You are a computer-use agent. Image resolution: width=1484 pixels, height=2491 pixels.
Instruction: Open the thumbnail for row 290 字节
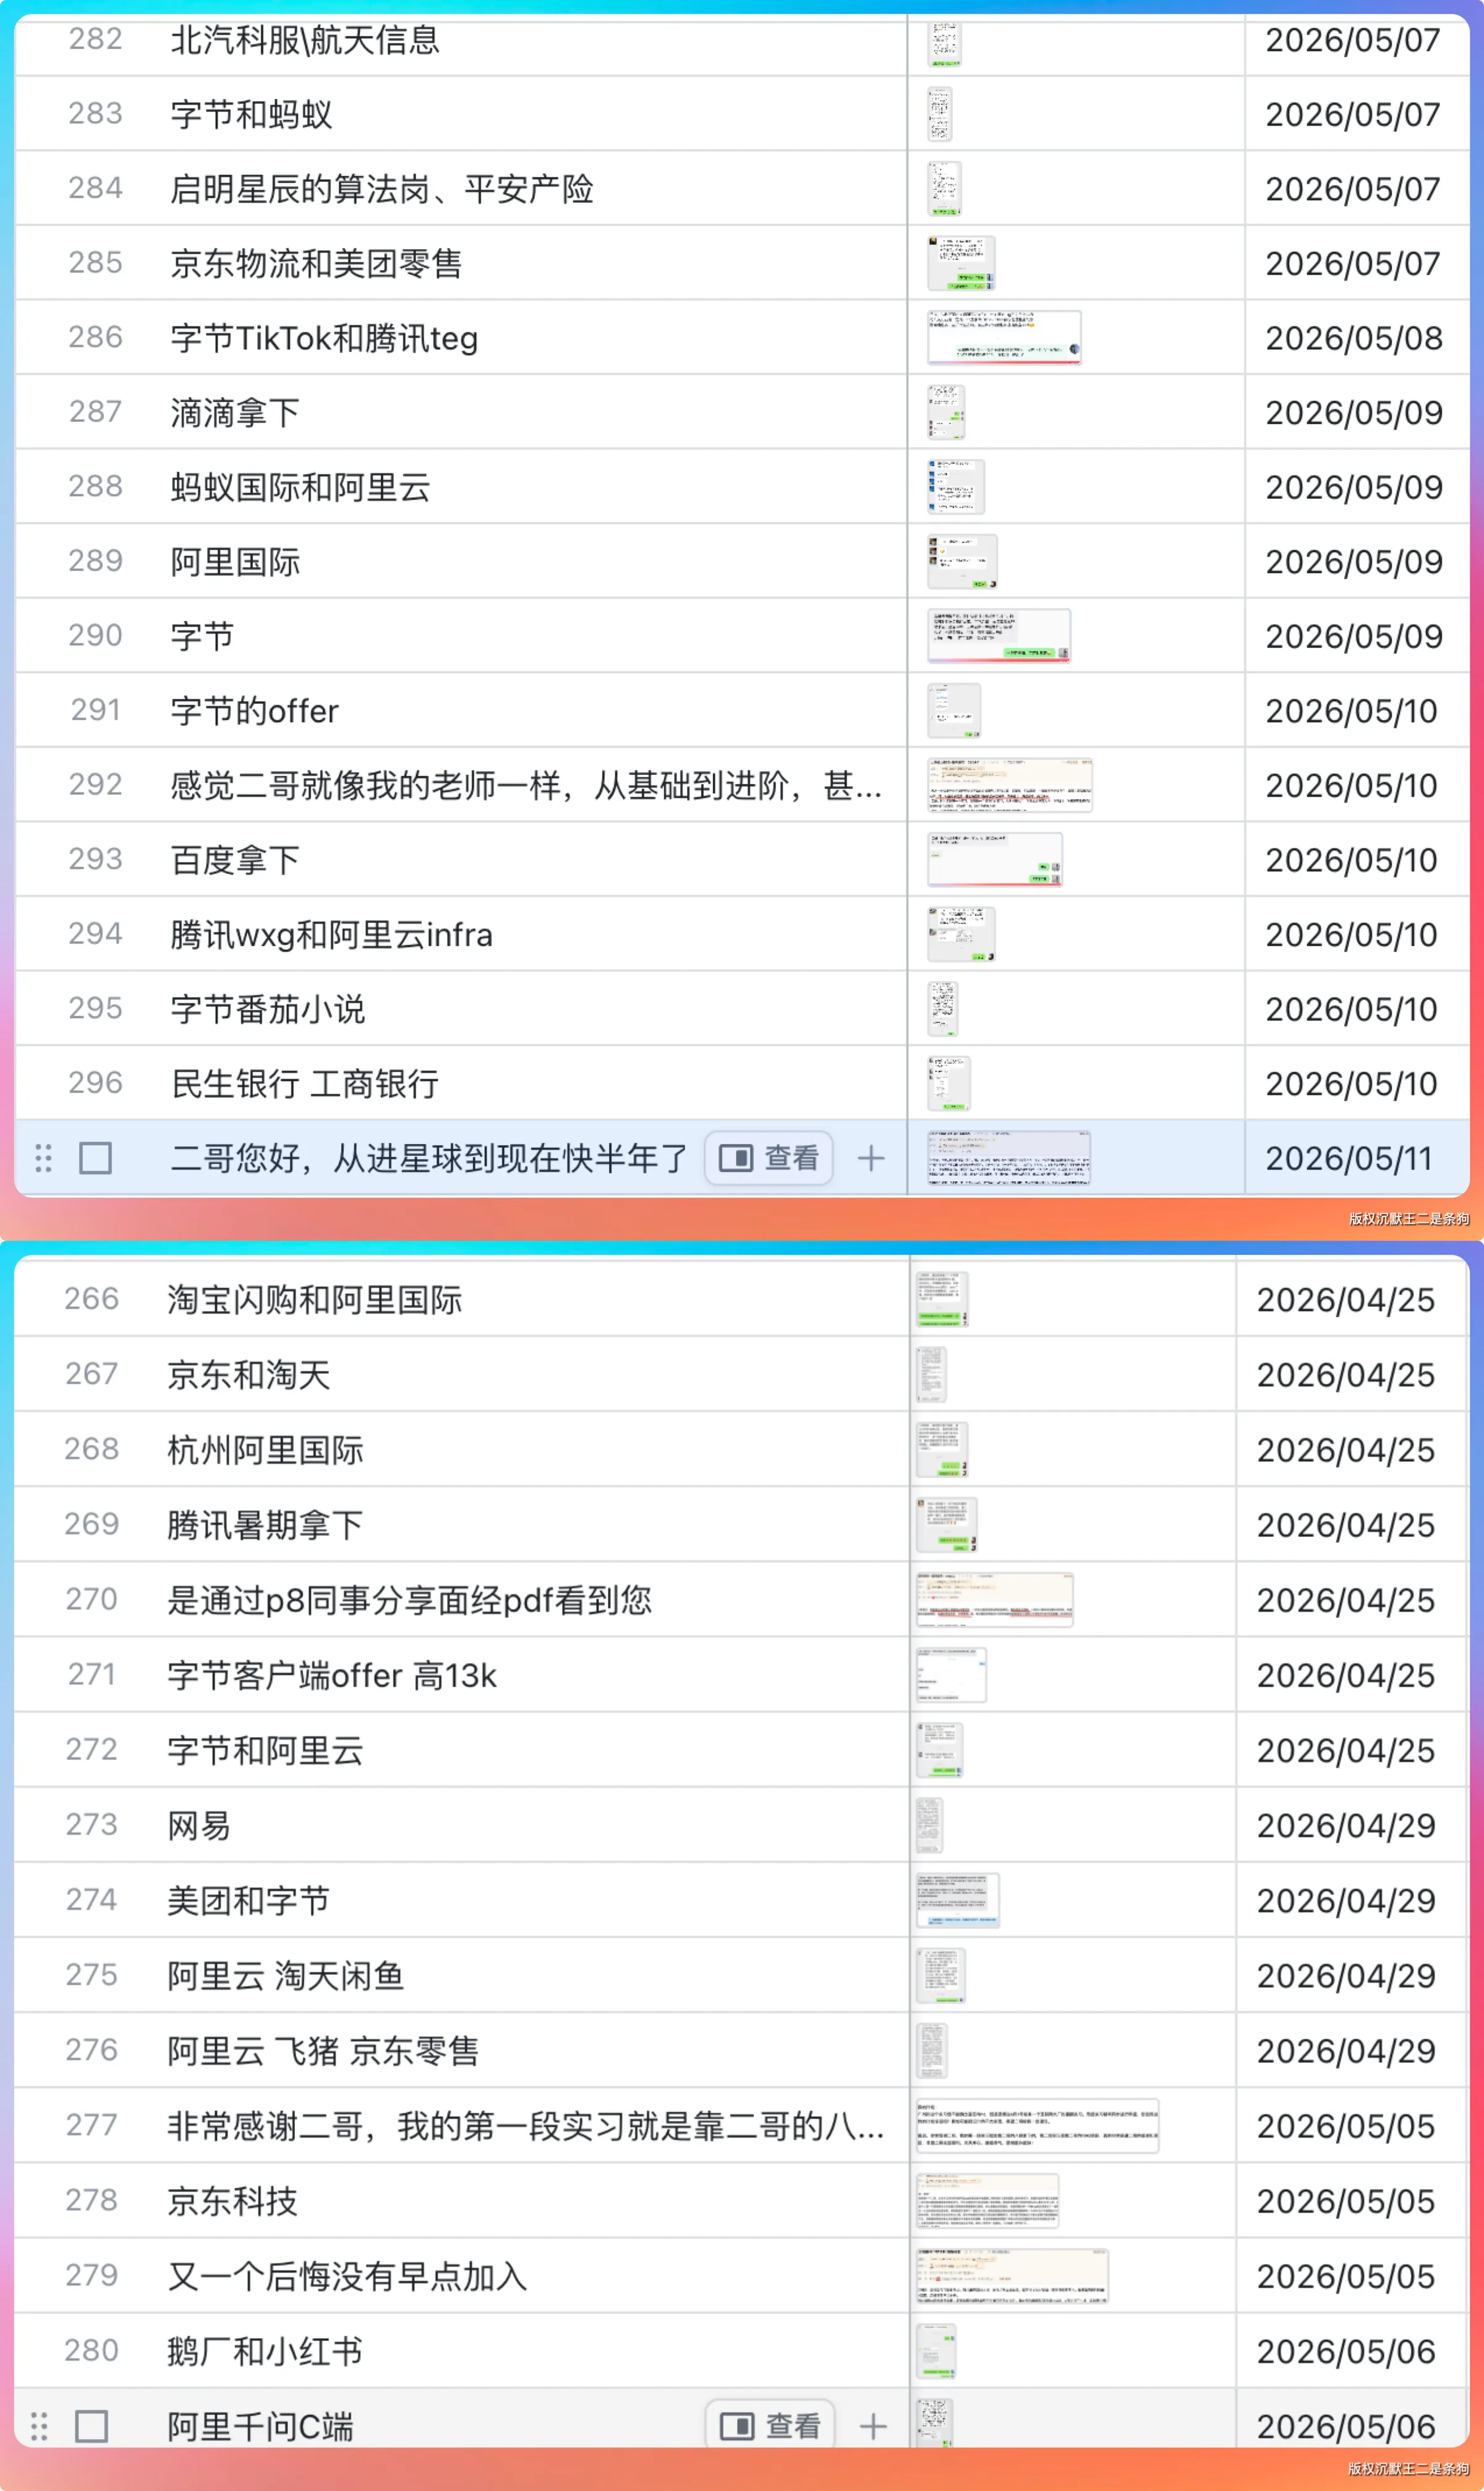click(999, 636)
